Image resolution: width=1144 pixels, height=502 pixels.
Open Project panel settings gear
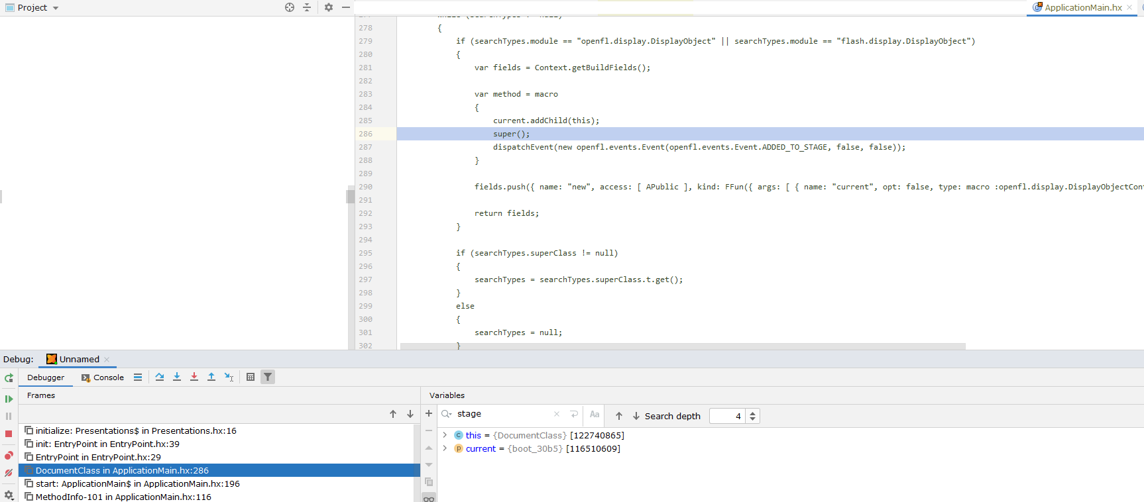(x=329, y=7)
